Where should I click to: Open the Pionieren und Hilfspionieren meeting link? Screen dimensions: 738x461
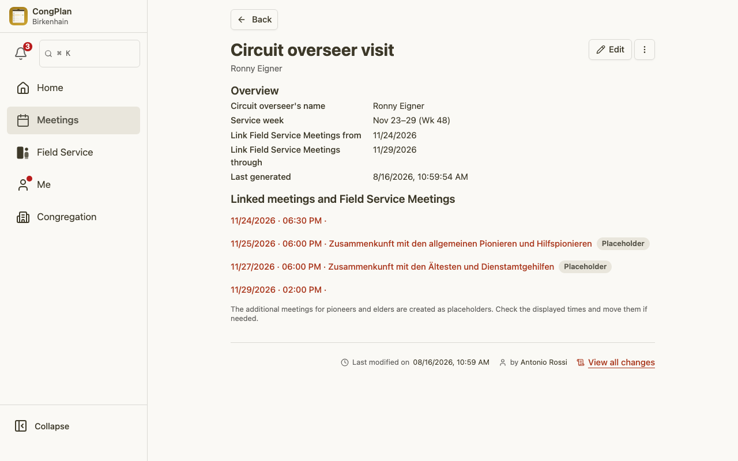411,244
